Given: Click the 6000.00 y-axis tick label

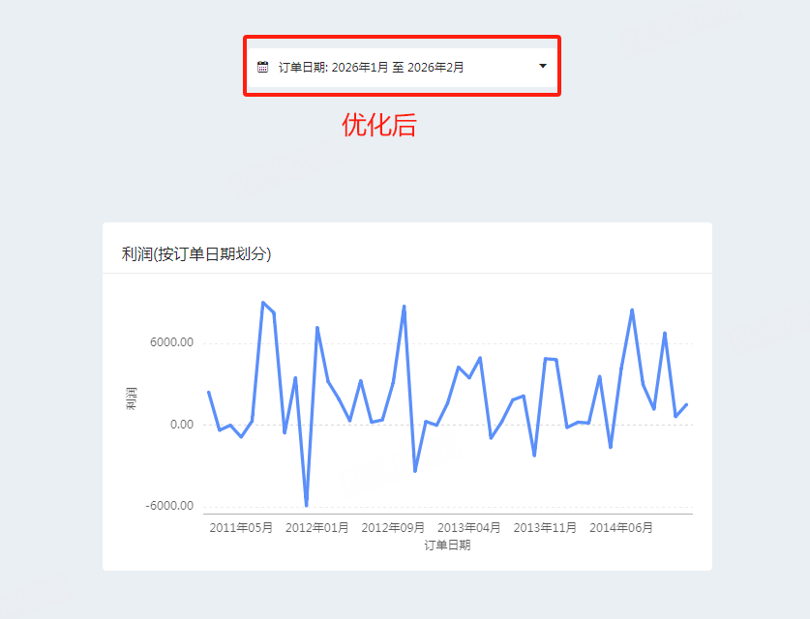Looking at the screenshot, I should [171, 342].
